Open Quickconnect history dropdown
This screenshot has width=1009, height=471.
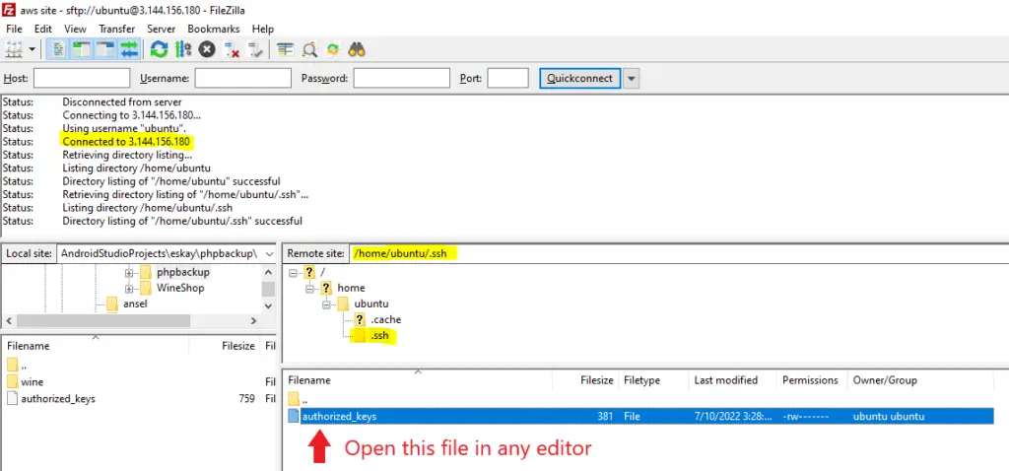tap(632, 79)
